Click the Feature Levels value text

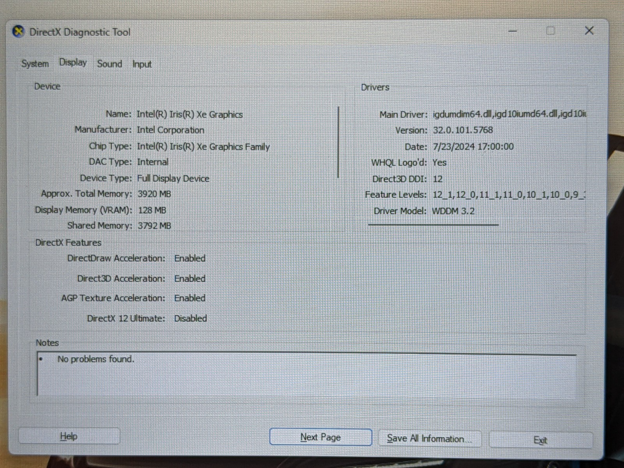[x=509, y=195]
